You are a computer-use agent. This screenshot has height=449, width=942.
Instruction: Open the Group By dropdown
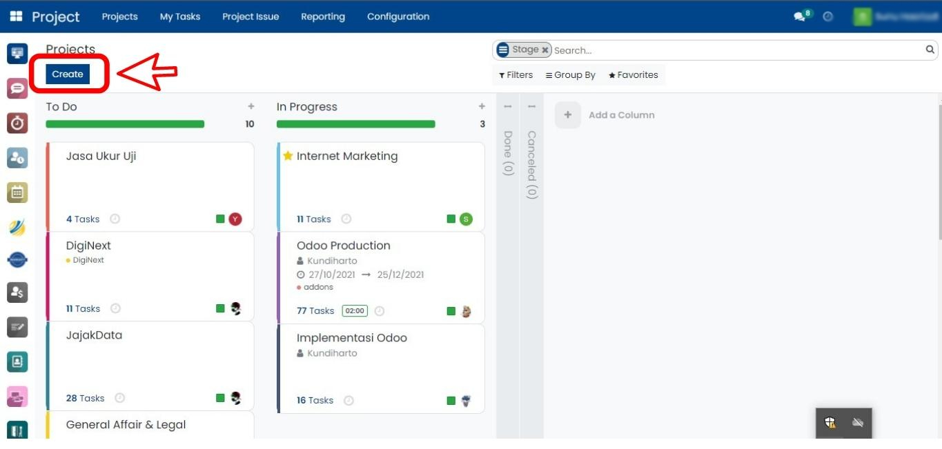click(571, 75)
